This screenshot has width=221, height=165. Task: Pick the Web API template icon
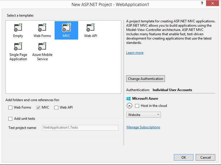click(x=91, y=27)
